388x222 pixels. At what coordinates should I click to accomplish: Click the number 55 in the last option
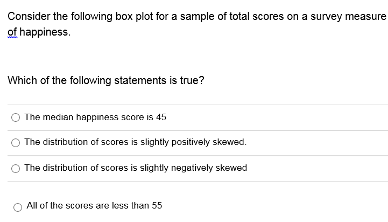157,206
